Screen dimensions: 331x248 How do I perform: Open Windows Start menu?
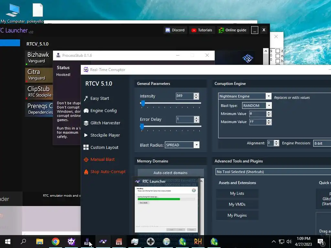coord(8,242)
